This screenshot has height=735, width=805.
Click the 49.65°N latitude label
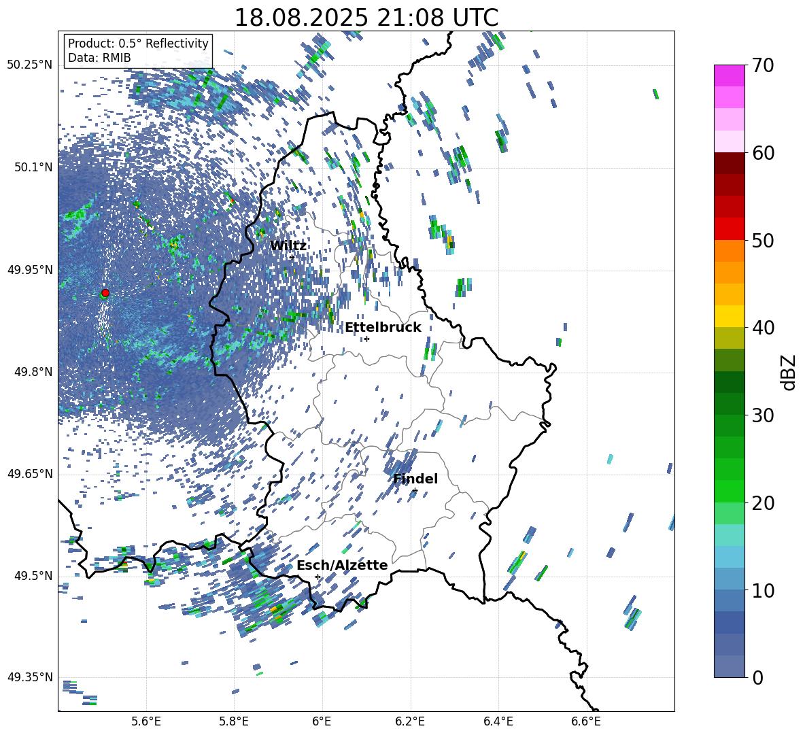tap(30, 473)
